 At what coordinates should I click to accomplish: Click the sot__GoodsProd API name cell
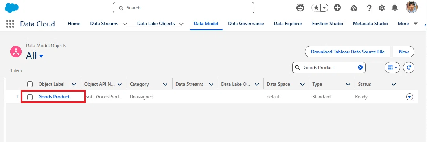pos(104,97)
